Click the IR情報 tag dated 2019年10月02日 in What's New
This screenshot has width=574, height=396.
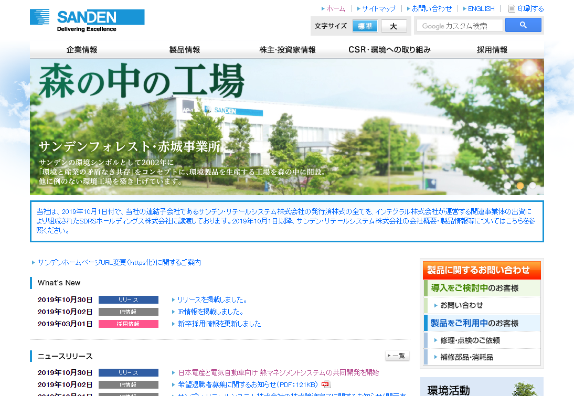(129, 312)
